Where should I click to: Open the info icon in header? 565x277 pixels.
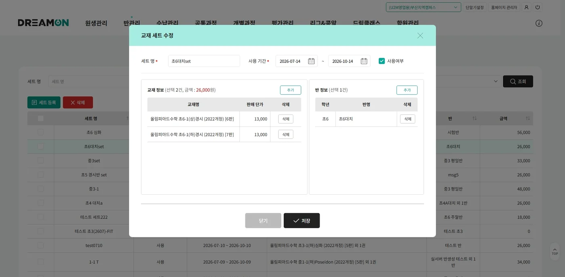click(539, 23)
